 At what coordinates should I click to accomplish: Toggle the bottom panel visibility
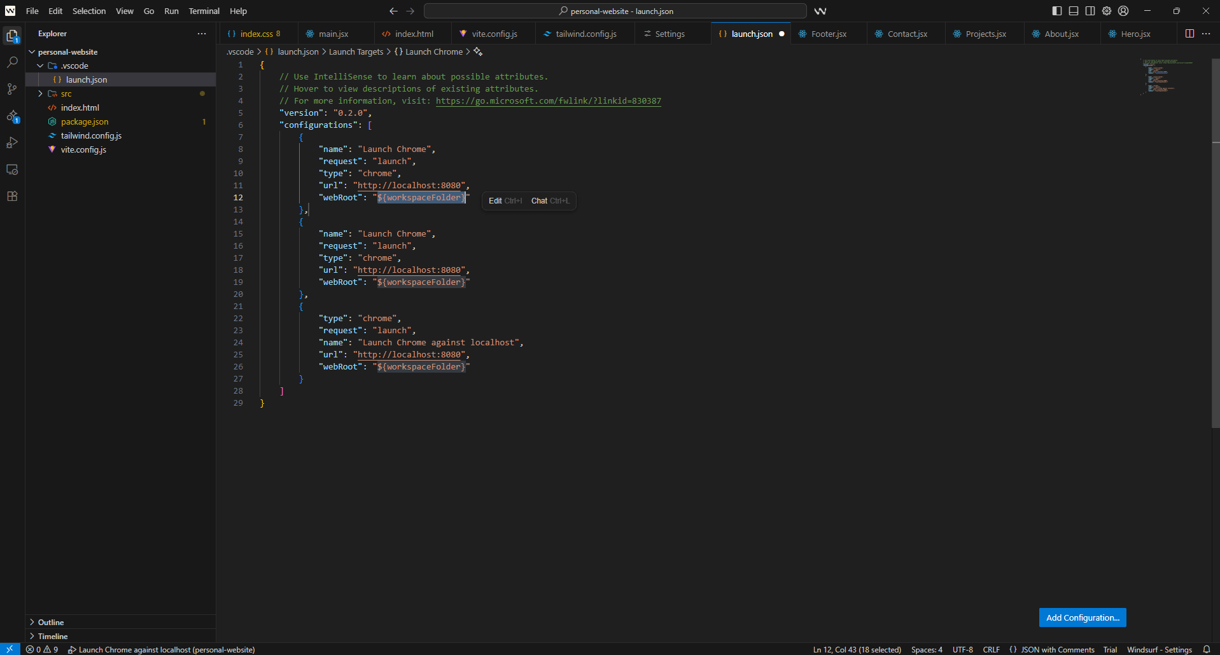click(1074, 11)
